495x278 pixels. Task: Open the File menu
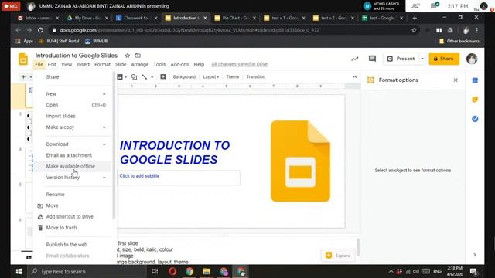[x=39, y=64]
